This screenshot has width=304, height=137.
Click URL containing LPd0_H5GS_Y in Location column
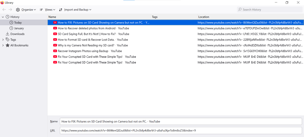tap(250, 34)
